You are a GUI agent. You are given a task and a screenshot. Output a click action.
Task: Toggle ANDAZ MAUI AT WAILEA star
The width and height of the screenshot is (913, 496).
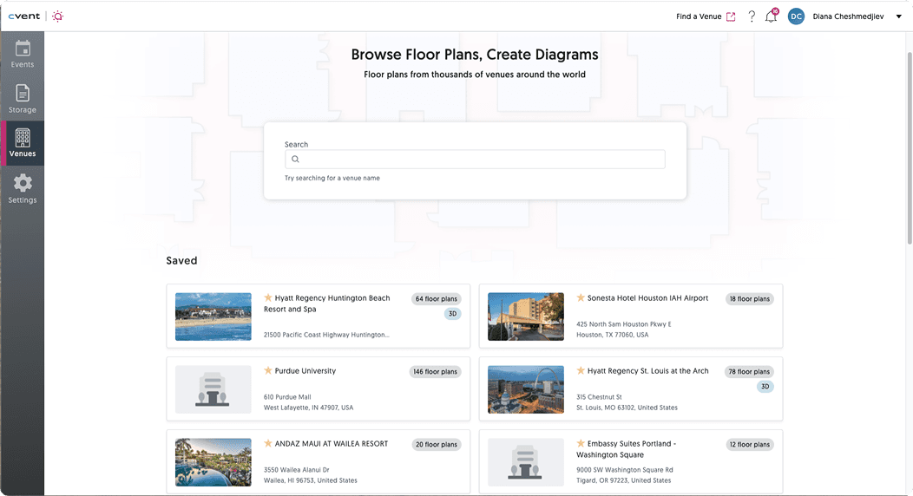pyautogui.click(x=268, y=443)
